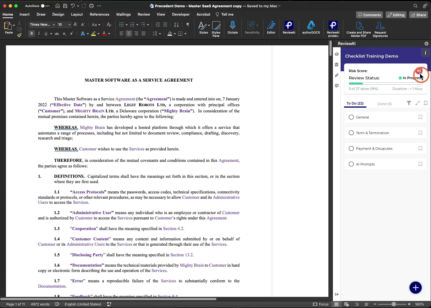Follow Section 4.2 cross-reference link
This screenshot has height=308, width=431.
[x=173, y=229]
